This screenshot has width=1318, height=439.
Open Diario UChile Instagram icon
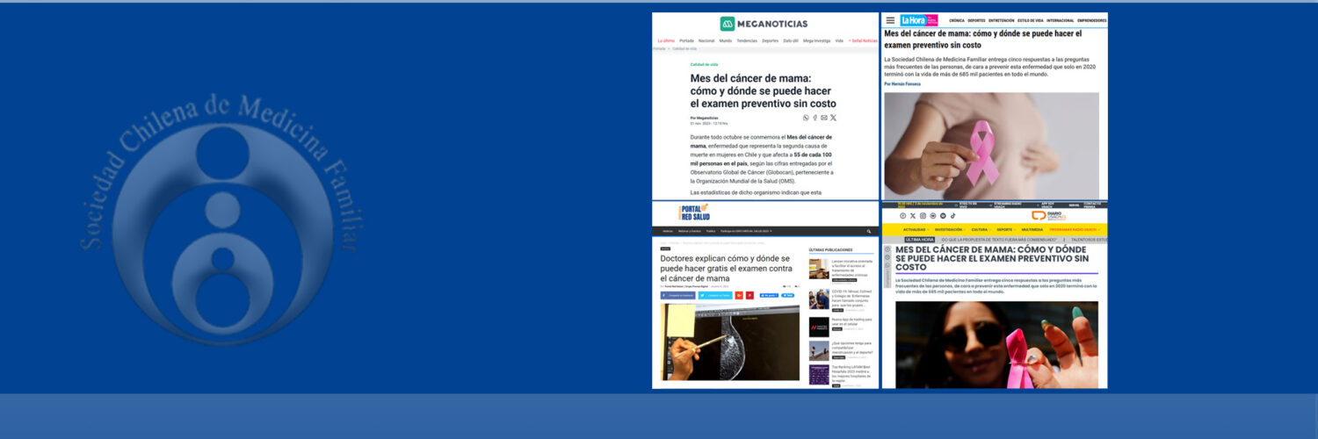[923, 216]
